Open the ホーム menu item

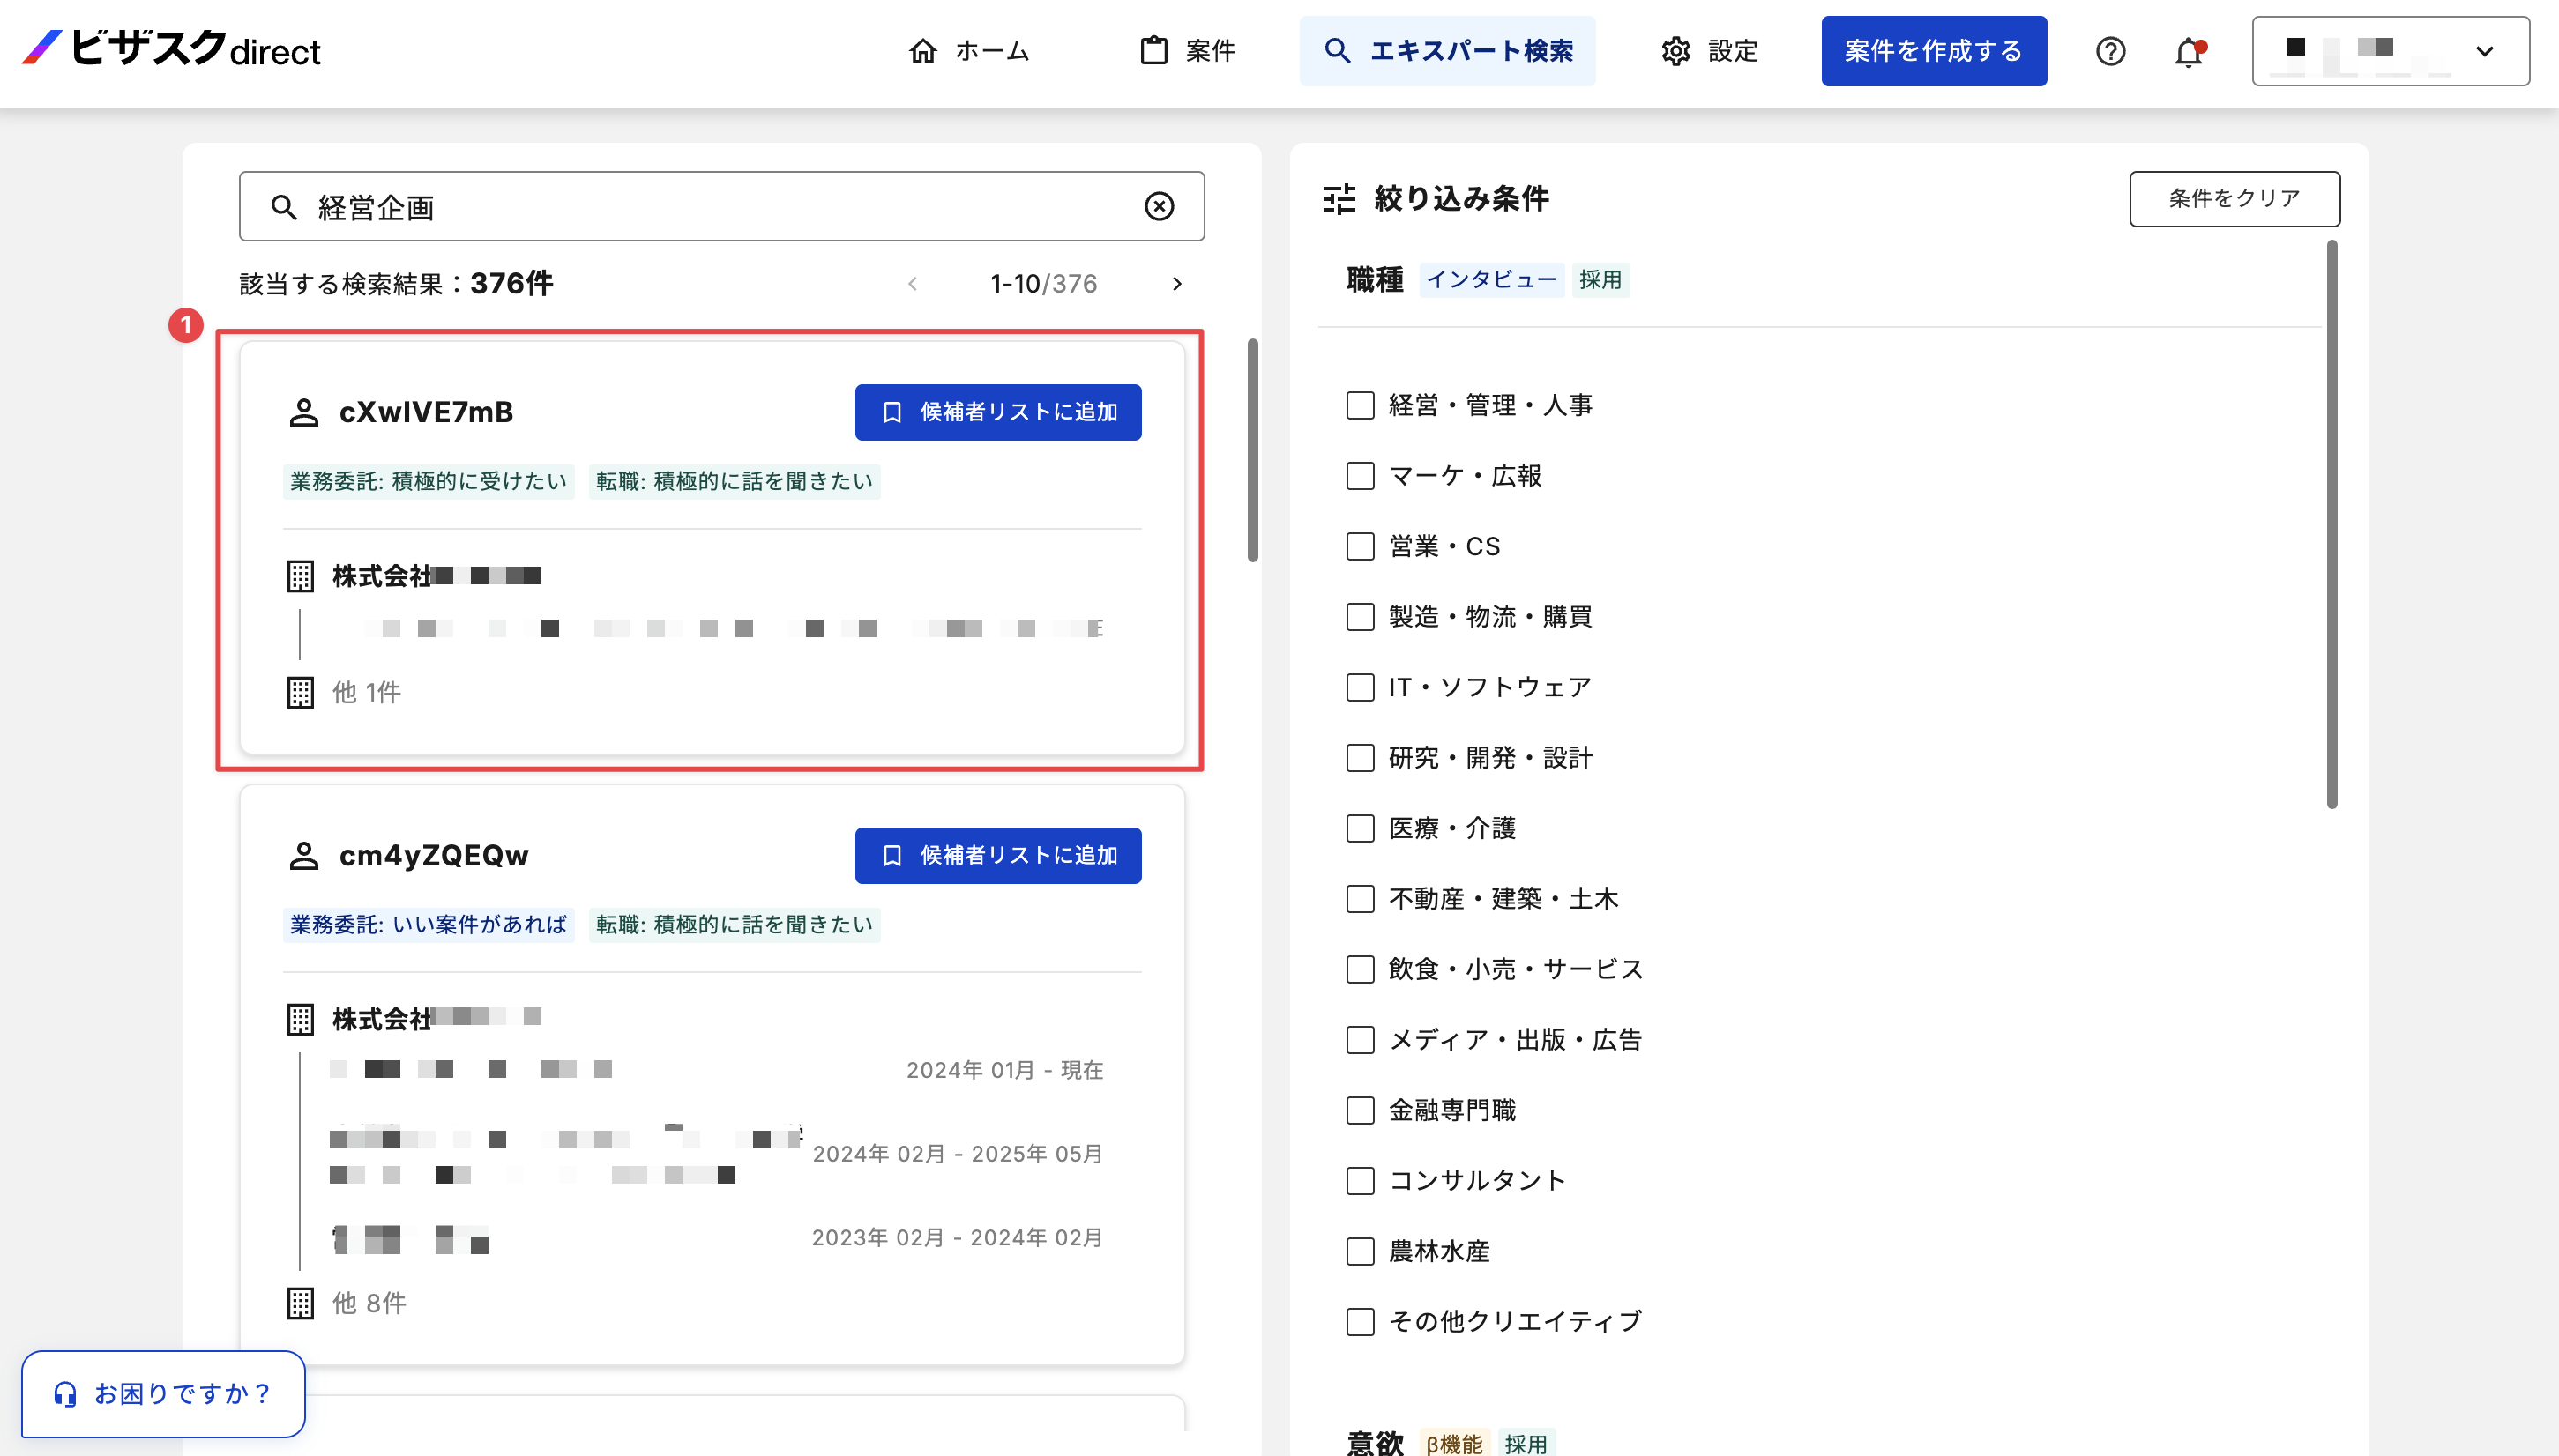tap(968, 51)
